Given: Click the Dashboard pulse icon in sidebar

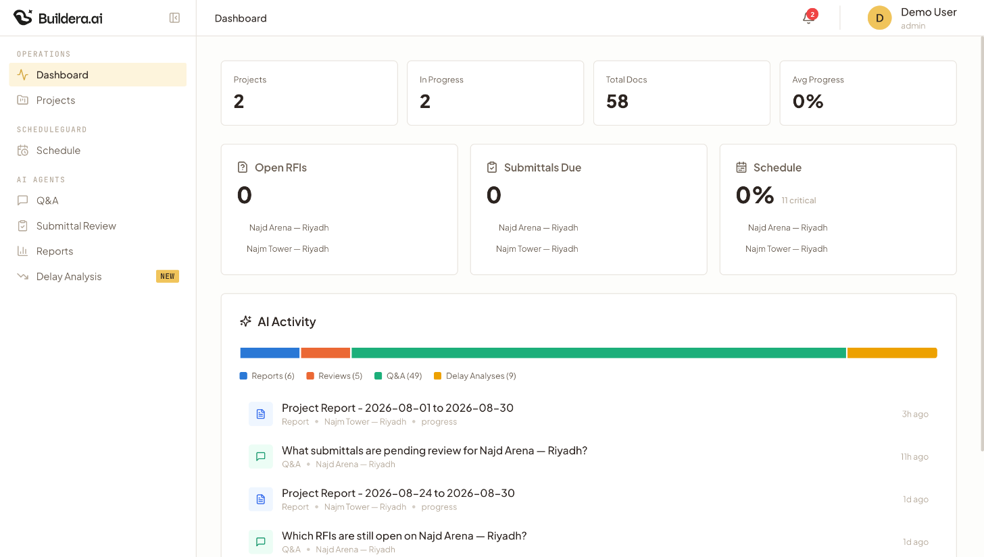Looking at the screenshot, I should coord(22,75).
